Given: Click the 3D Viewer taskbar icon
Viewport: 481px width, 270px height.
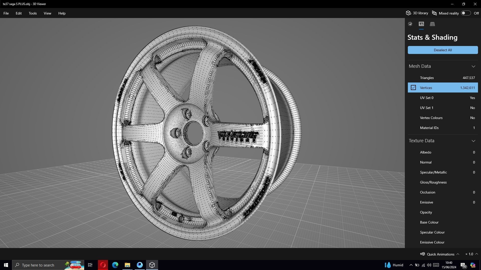Looking at the screenshot, I should pos(152,265).
